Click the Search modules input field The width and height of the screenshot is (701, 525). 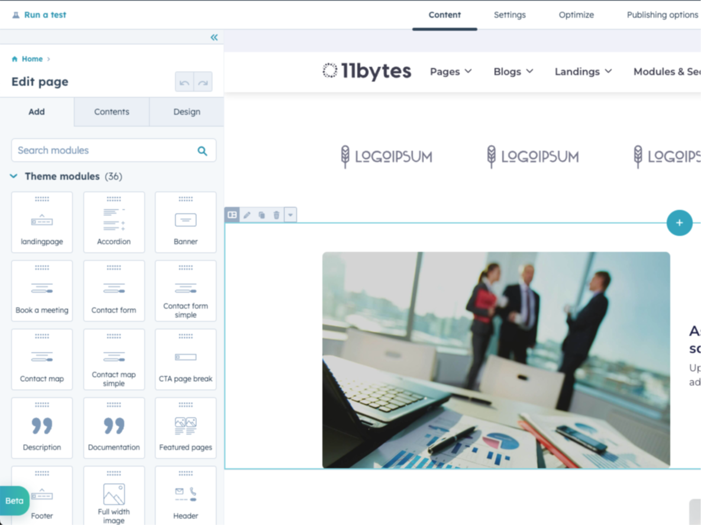click(x=104, y=151)
